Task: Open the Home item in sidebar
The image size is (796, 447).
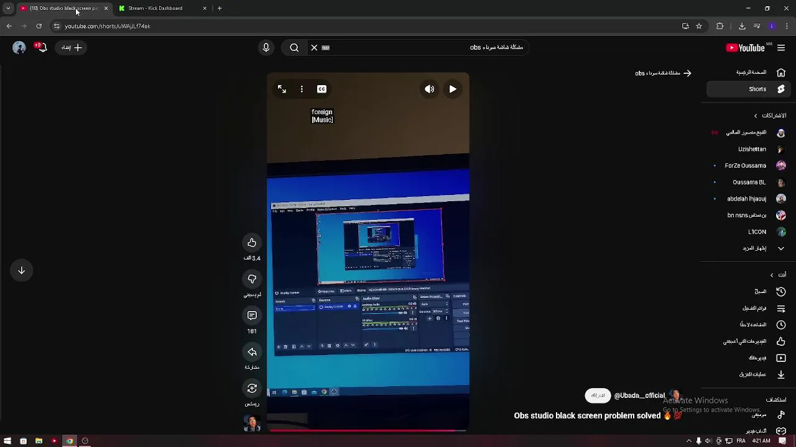Action: click(749, 73)
